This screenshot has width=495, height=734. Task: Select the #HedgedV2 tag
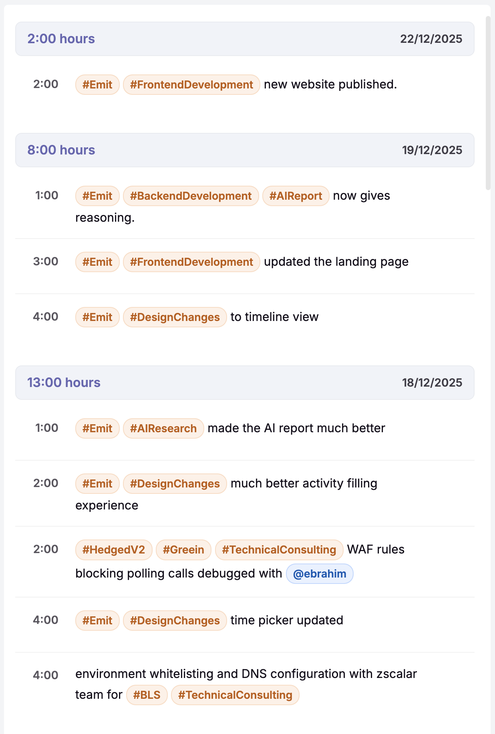113,549
